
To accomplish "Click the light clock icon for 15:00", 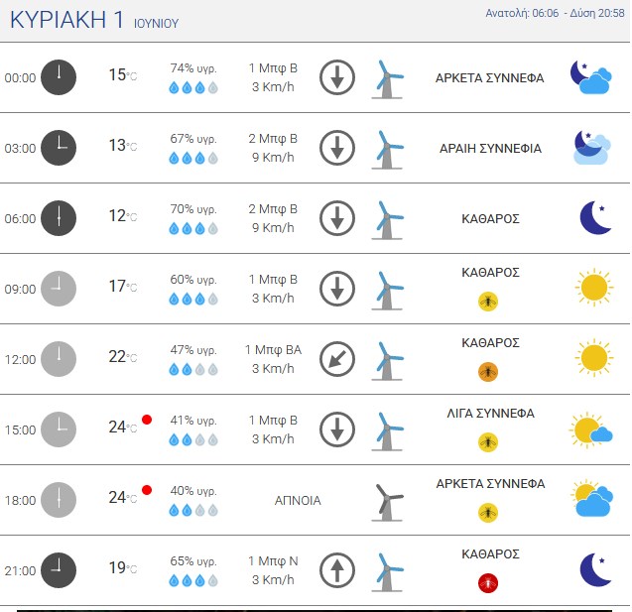I will 59,429.
